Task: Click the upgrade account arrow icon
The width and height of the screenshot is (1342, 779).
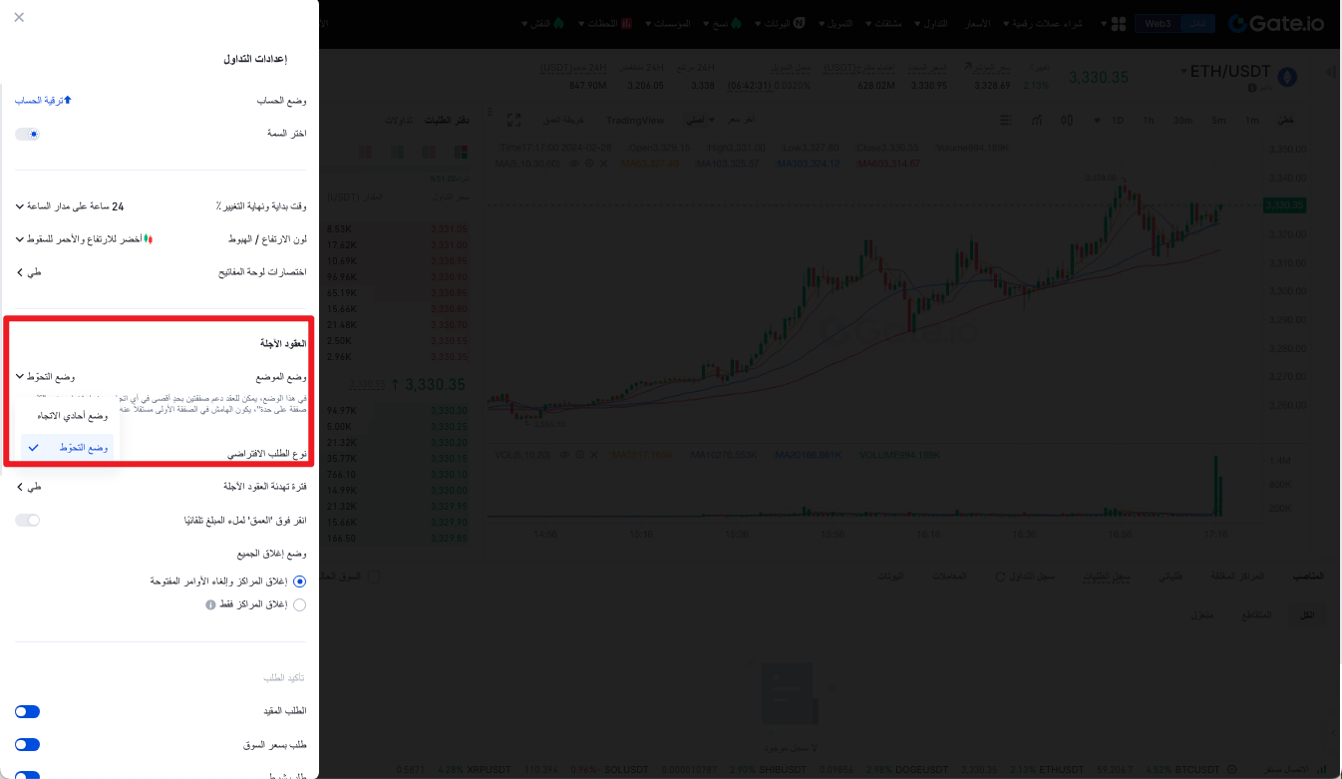Action: tap(68, 101)
